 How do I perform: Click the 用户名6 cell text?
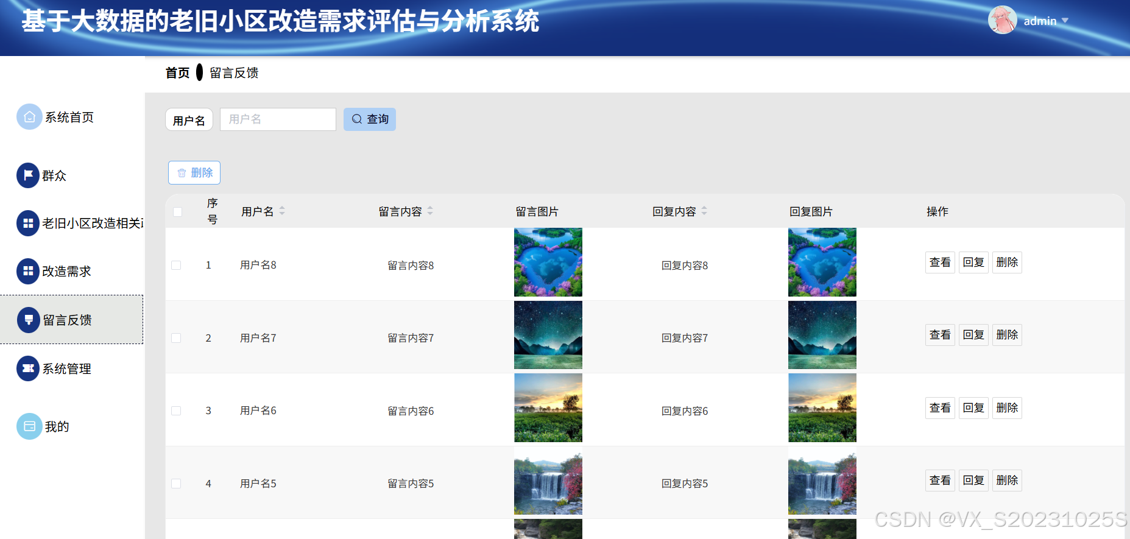(258, 410)
